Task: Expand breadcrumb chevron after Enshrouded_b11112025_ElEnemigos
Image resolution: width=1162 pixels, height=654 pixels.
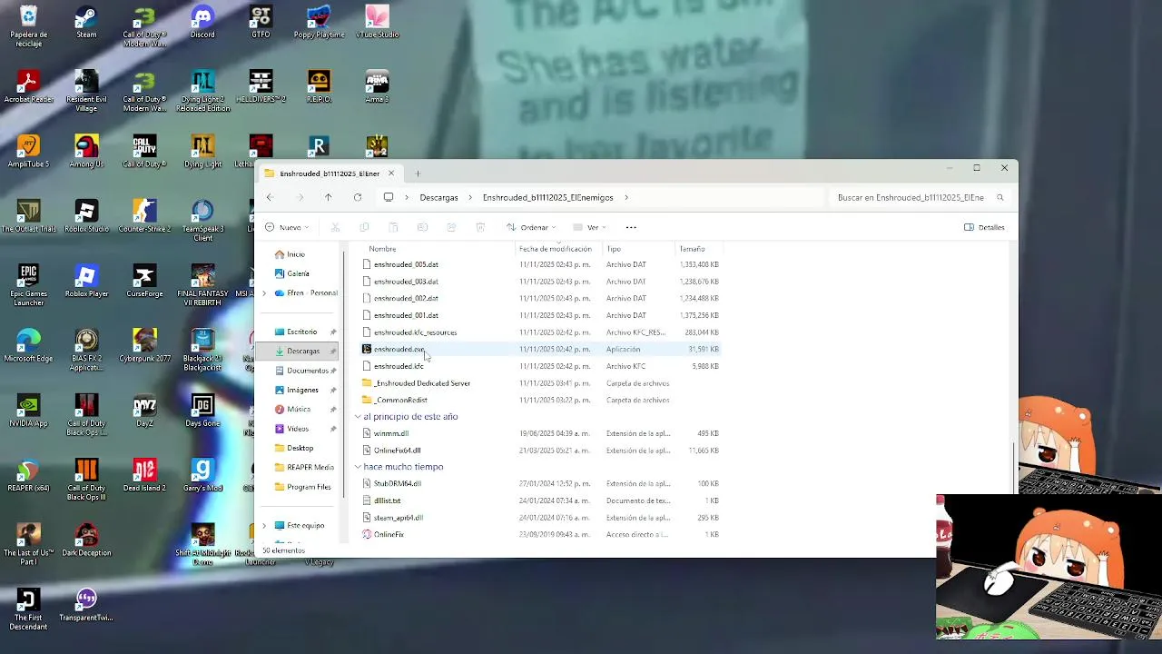Action: (626, 197)
